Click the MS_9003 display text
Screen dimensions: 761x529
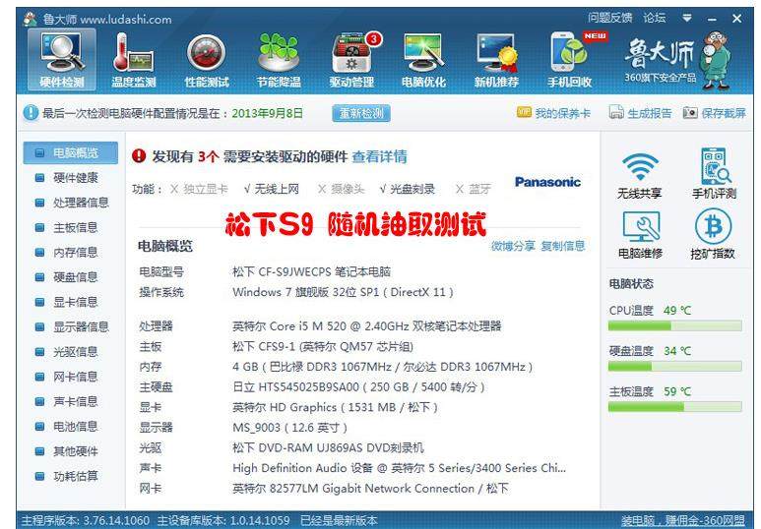click(289, 428)
